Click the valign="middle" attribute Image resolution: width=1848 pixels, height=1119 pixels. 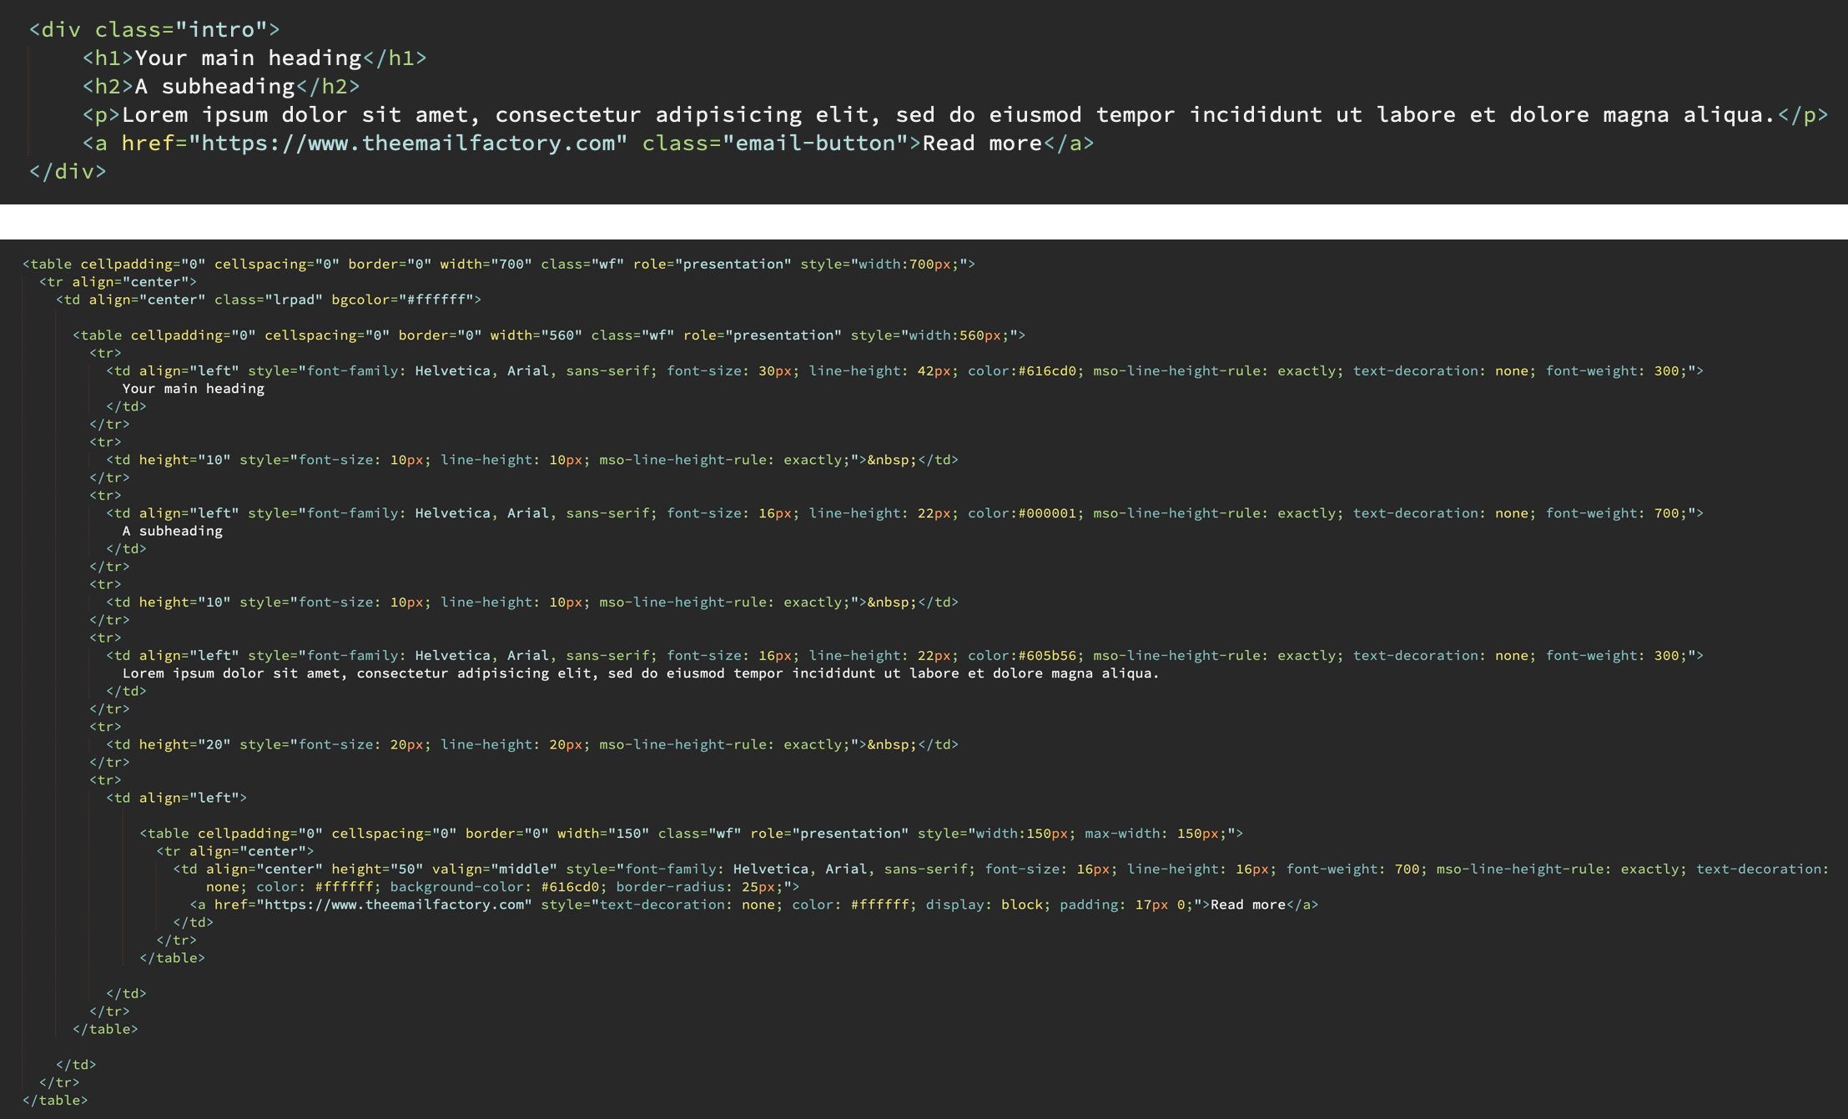point(494,869)
